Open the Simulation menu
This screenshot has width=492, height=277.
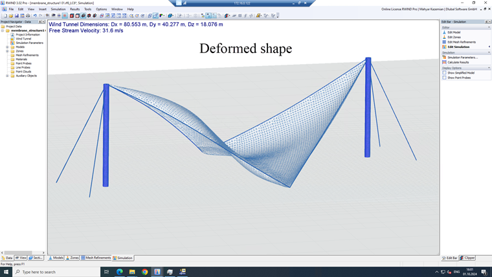pyautogui.click(x=58, y=9)
